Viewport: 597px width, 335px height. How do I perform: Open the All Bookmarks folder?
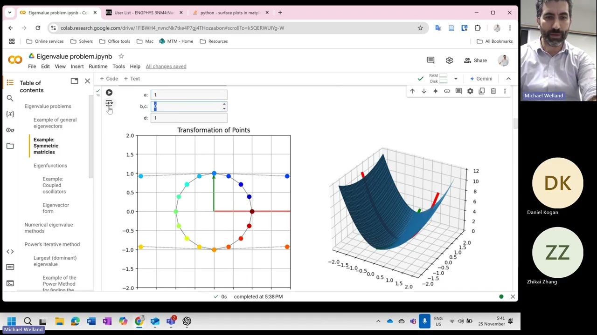coord(494,41)
